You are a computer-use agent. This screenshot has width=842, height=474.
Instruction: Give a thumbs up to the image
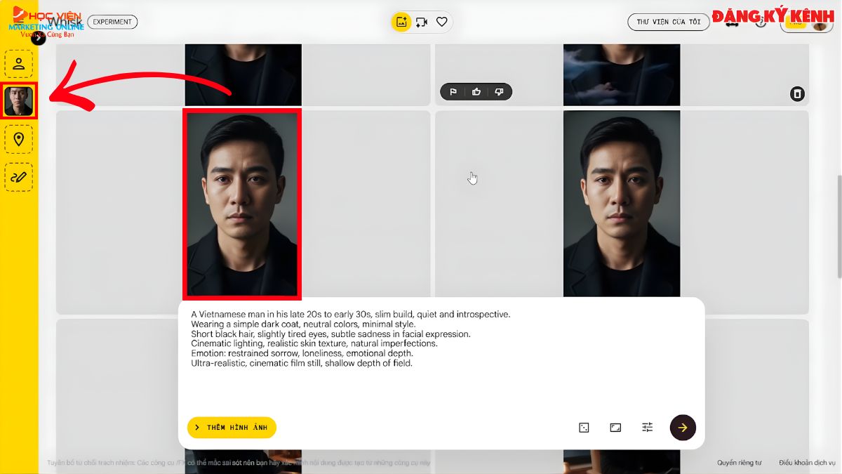476,91
